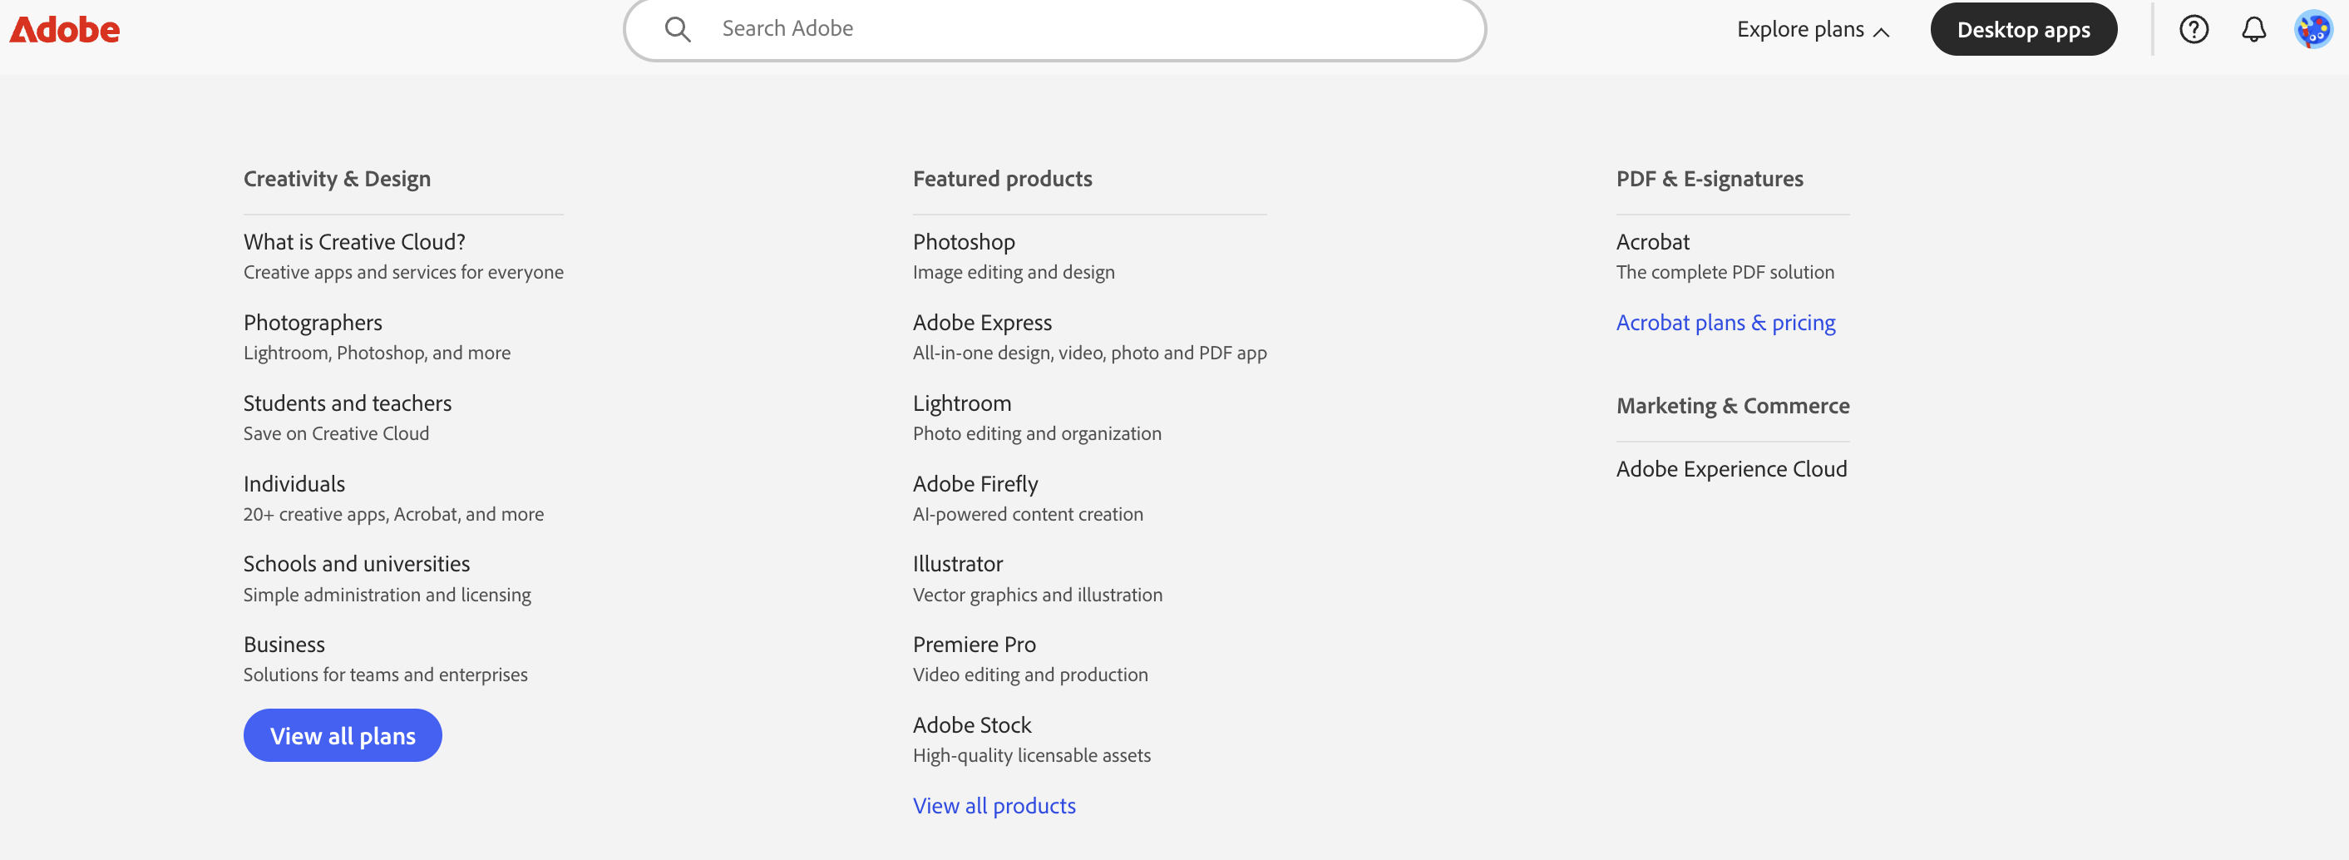Open the Help question mark icon

pos(2193,30)
